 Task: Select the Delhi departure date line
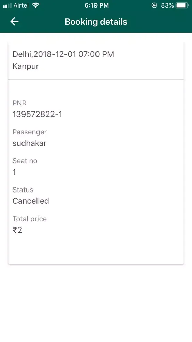point(63,54)
